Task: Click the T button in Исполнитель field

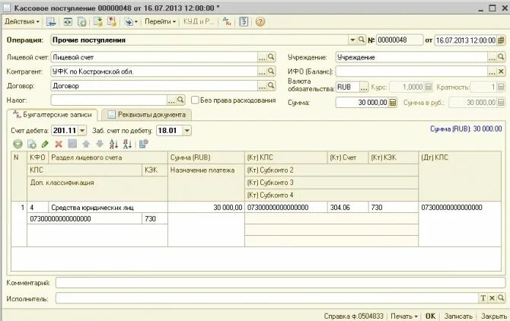Action: point(483,298)
